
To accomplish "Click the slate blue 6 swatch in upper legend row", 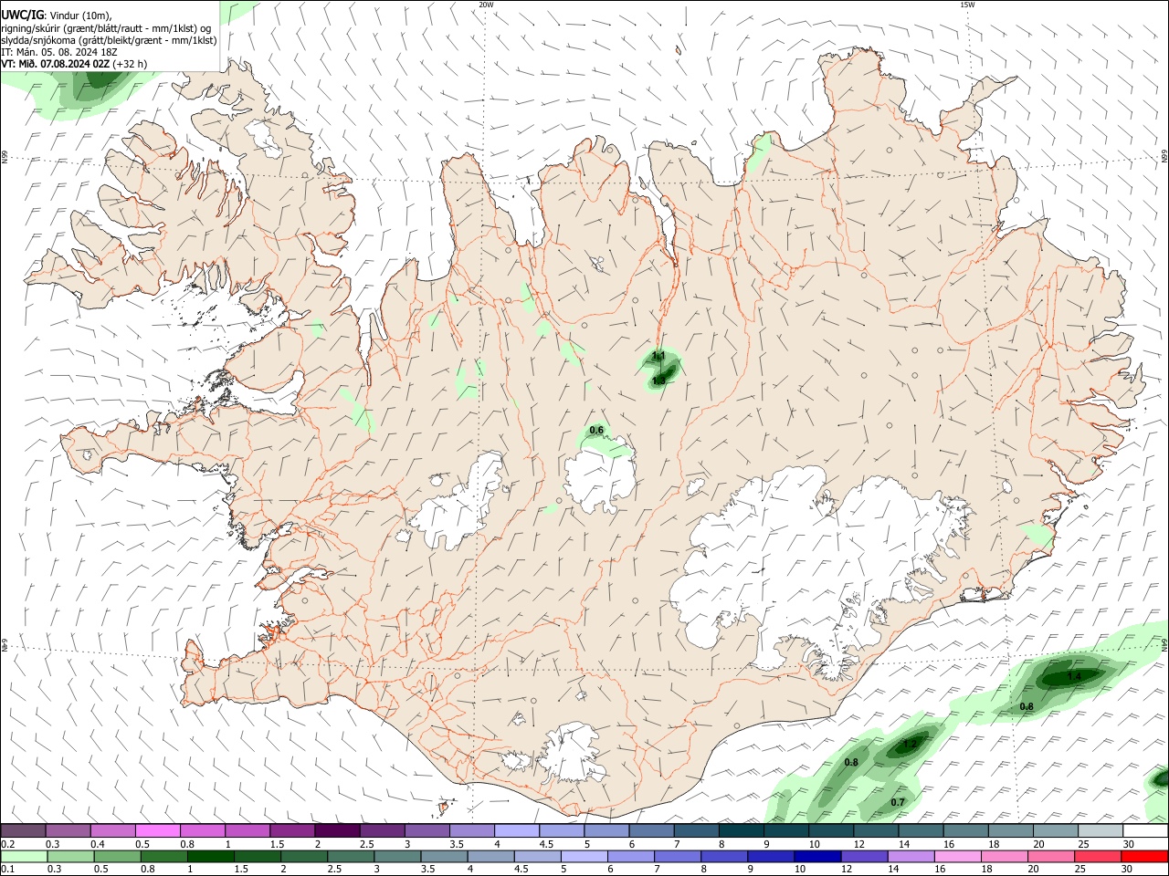I will [x=652, y=830].
